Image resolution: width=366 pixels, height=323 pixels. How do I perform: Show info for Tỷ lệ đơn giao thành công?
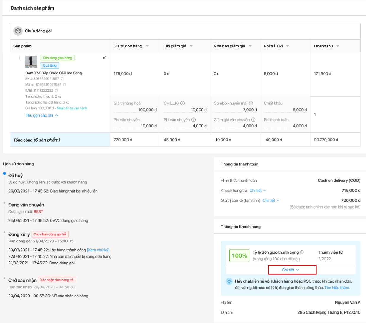pyautogui.click(x=302, y=252)
